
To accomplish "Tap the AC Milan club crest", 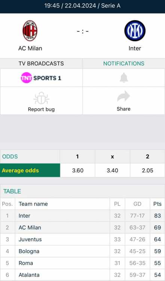I will click(30, 31).
